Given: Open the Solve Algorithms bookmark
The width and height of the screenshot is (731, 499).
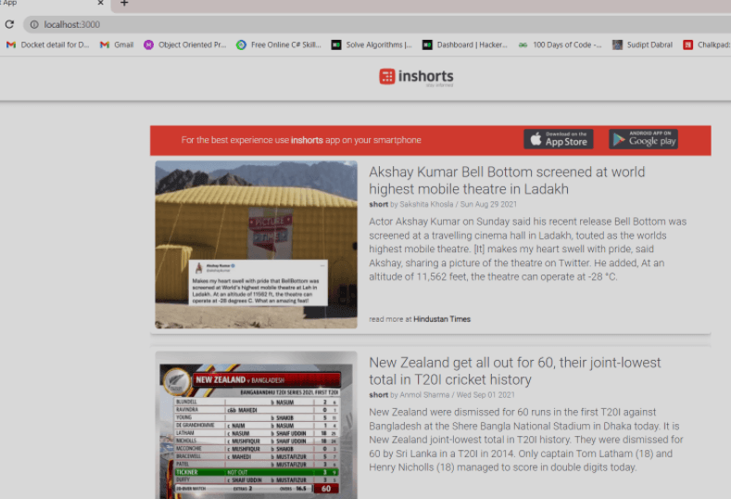Looking at the screenshot, I should point(372,45).
